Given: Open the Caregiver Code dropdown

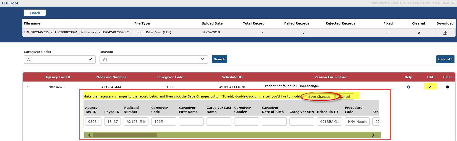Looking at the screenshot, I should [59, 59].
